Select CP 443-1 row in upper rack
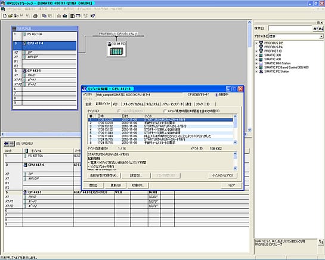 coord(45,71)
